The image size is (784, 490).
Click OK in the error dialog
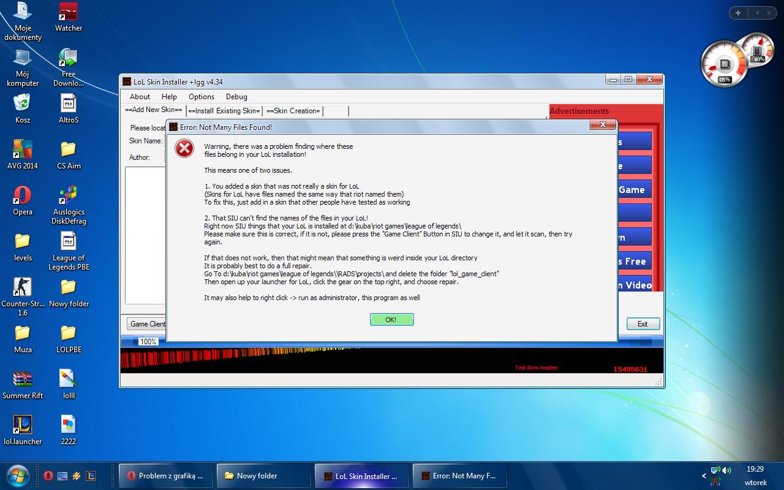coord(391,320)
